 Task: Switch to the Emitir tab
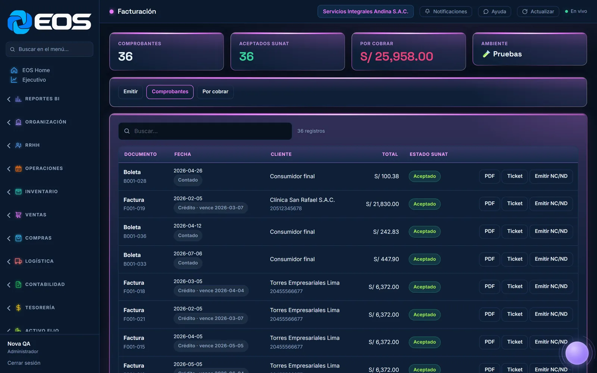[131, 92]
